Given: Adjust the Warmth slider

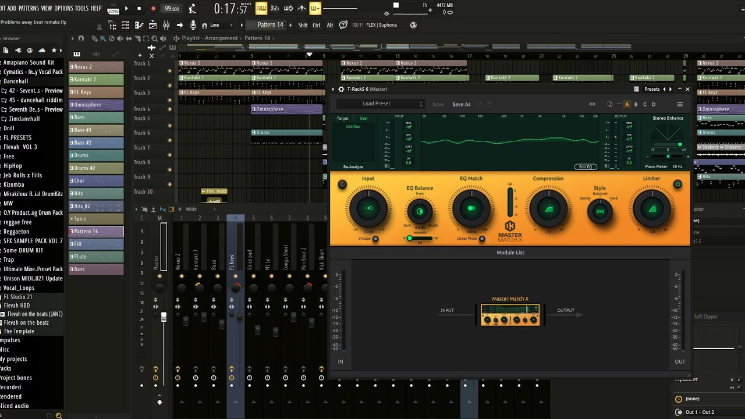Looking at the screenshot, I should click(x=420, y=238).
